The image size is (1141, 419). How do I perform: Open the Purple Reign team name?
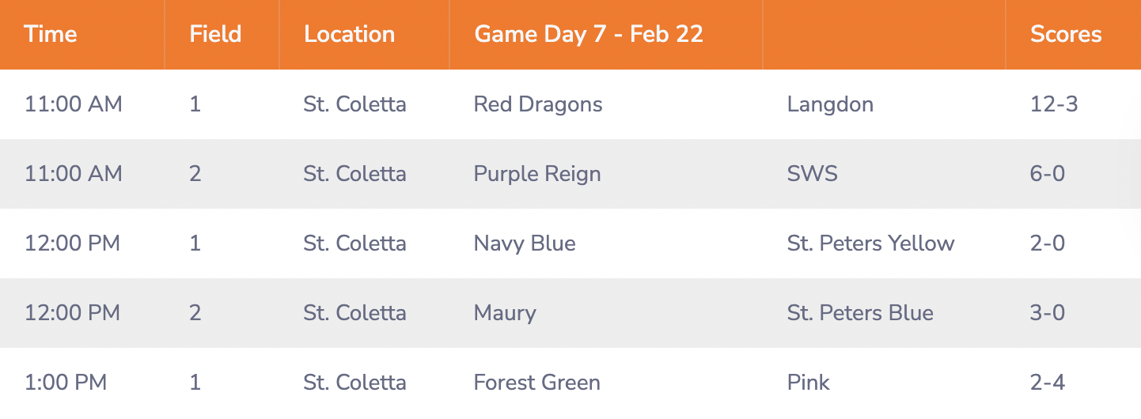[x=536, y=174]
